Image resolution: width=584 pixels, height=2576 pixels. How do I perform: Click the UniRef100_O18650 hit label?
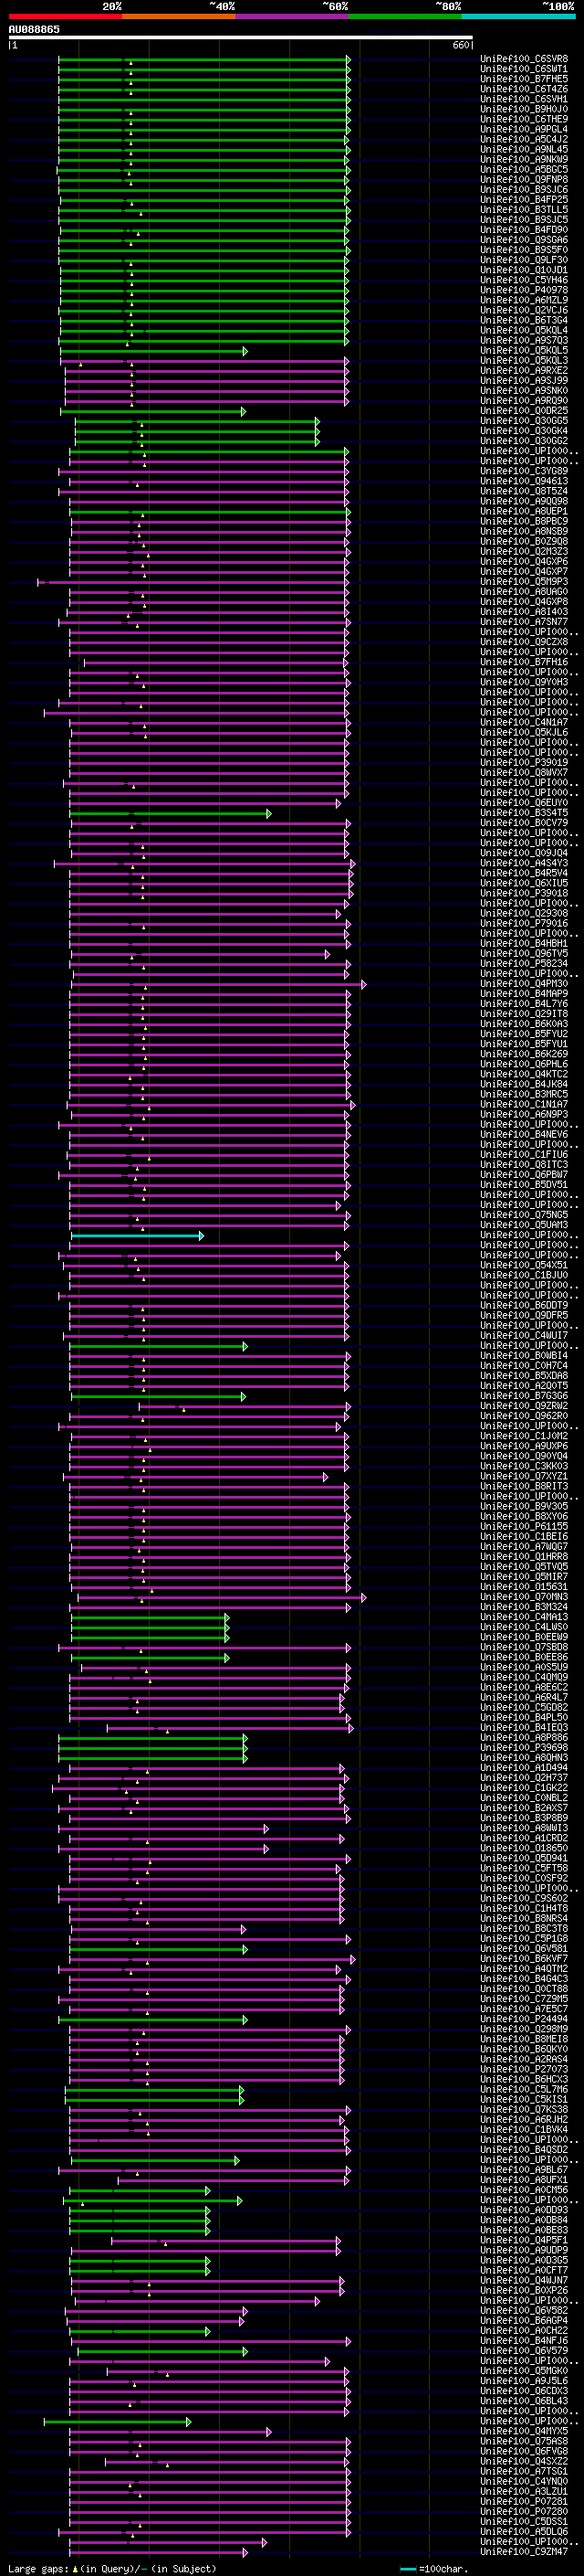click(524, 1848)
